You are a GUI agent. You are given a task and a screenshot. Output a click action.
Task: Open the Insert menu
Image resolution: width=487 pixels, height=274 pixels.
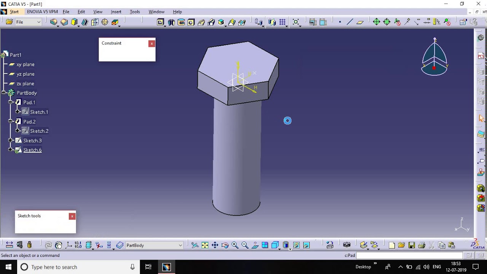(x=116, y=12)
